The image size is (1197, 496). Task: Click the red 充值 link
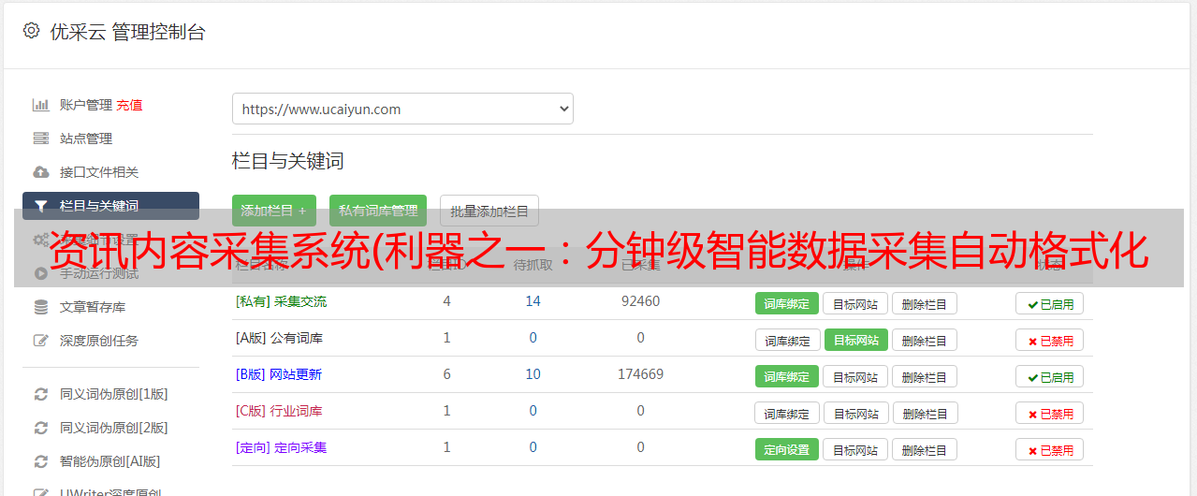tap(130, 105)
